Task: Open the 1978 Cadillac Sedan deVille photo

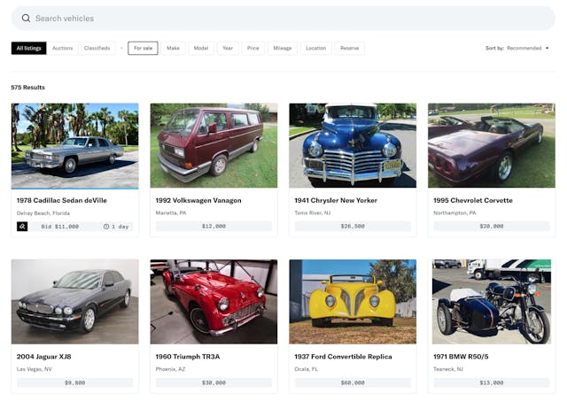Action: pos(74,146)
